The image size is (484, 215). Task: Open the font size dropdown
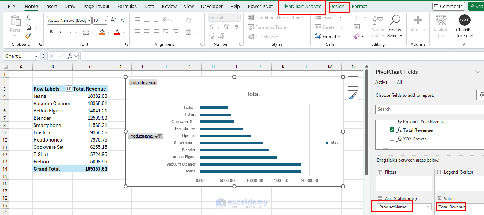pos(105,20)
